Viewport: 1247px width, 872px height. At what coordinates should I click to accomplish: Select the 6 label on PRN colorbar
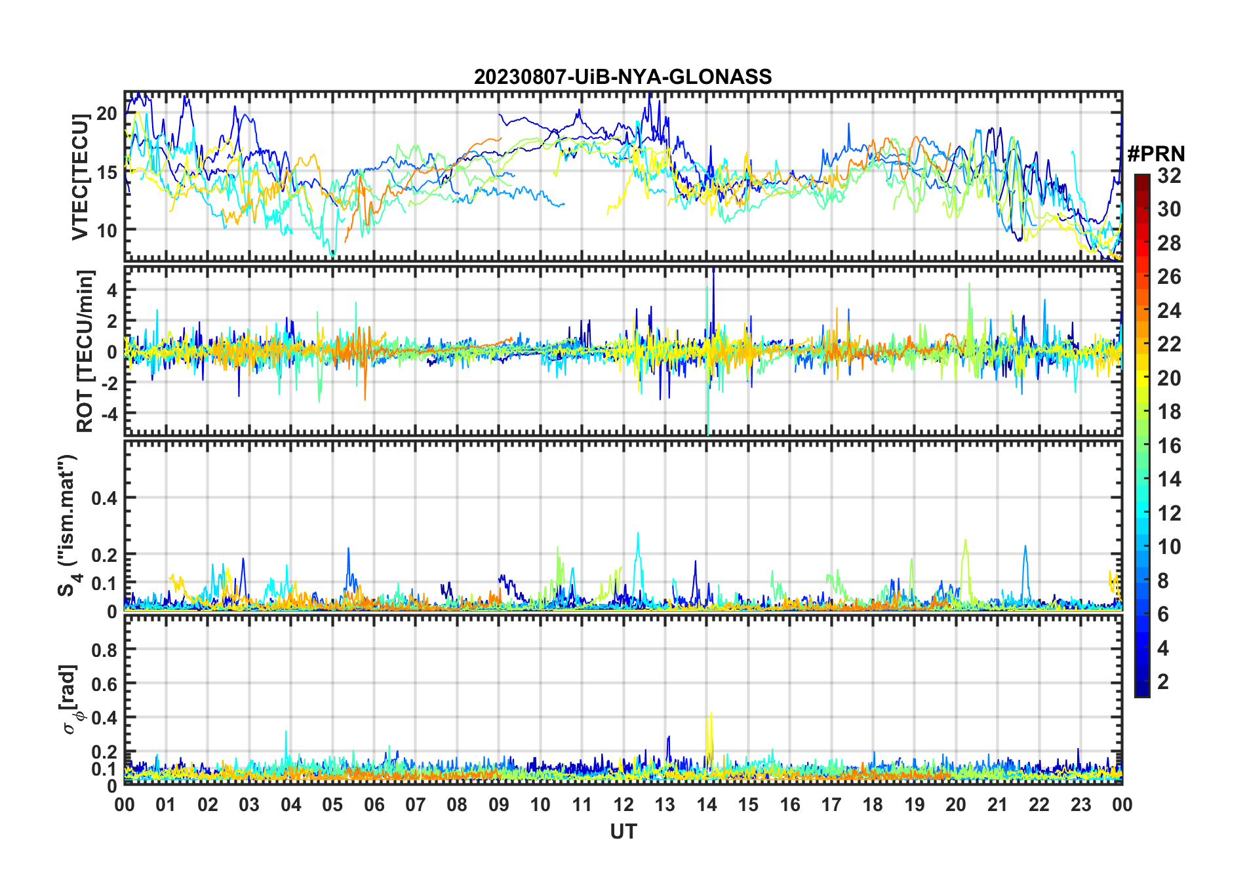click(x=1163, y=614)
